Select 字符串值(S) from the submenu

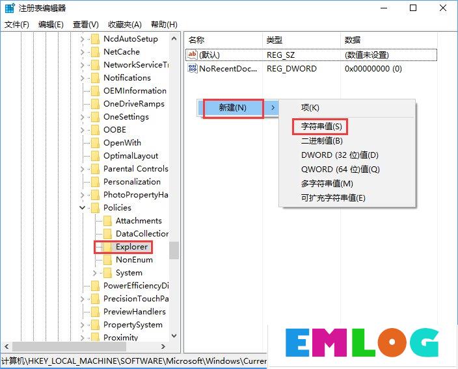[x=347, y=127]
